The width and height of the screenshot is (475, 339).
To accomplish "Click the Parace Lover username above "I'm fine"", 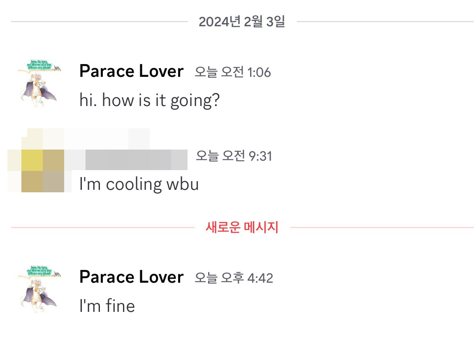I will pos(131,277).
